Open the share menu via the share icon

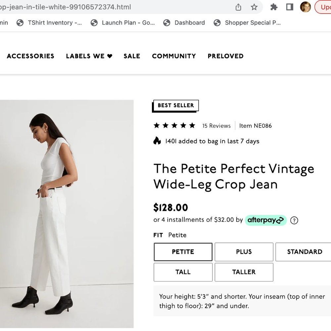tap(238, 7)
